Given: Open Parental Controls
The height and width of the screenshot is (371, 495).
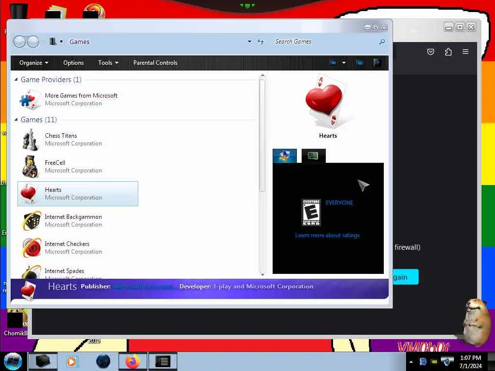Looking at the screenshot, I should tap(155, 63).
